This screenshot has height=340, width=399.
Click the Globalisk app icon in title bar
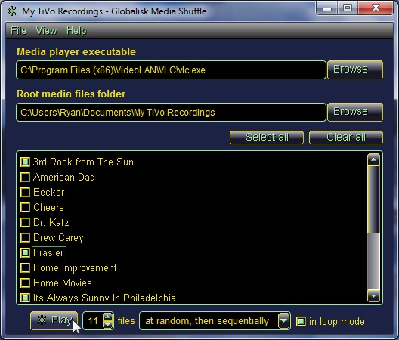[x=11, y=11]
